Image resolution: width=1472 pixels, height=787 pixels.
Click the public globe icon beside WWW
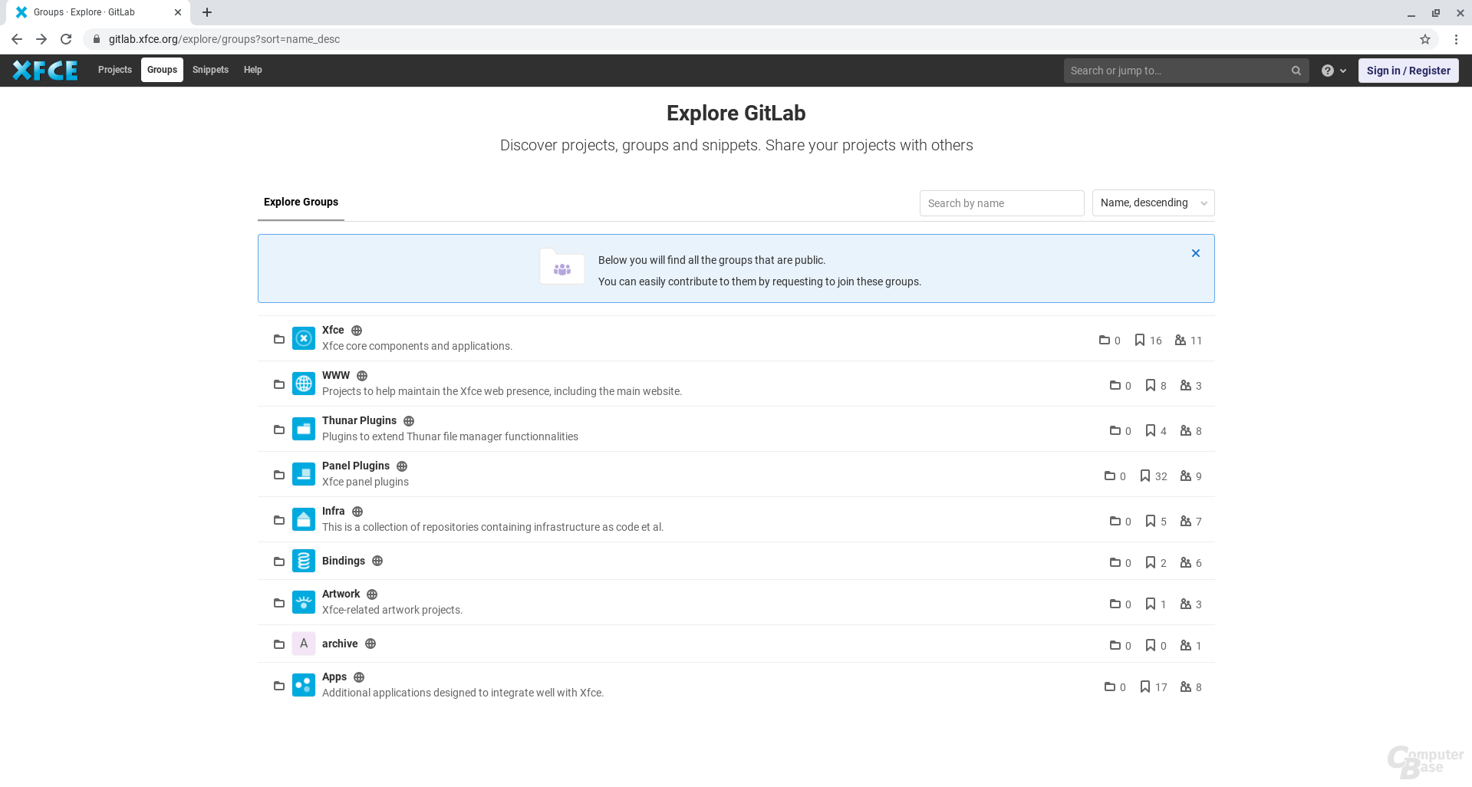(362, 376)
